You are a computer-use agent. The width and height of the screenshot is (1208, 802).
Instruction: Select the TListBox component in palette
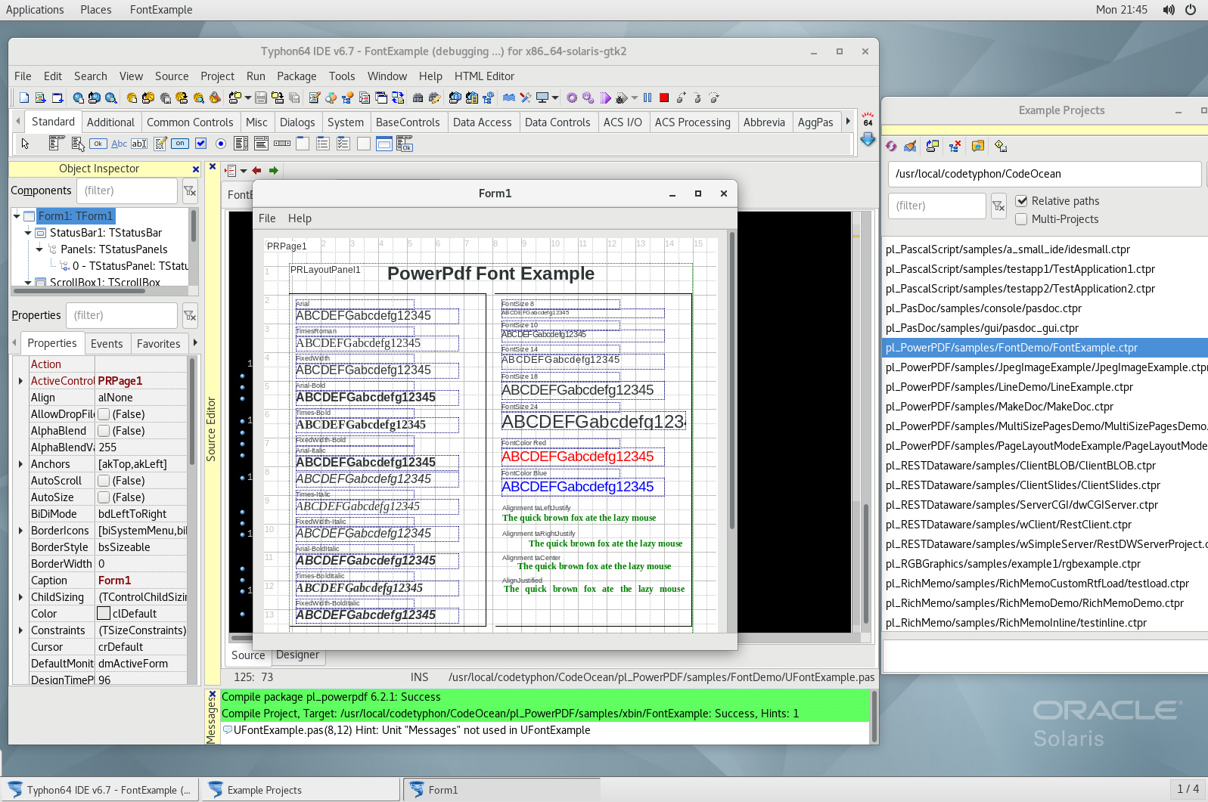coord(241,144)
